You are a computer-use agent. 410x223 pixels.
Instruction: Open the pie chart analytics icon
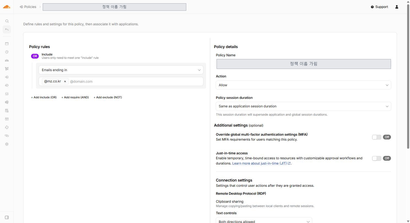point(7,52)
